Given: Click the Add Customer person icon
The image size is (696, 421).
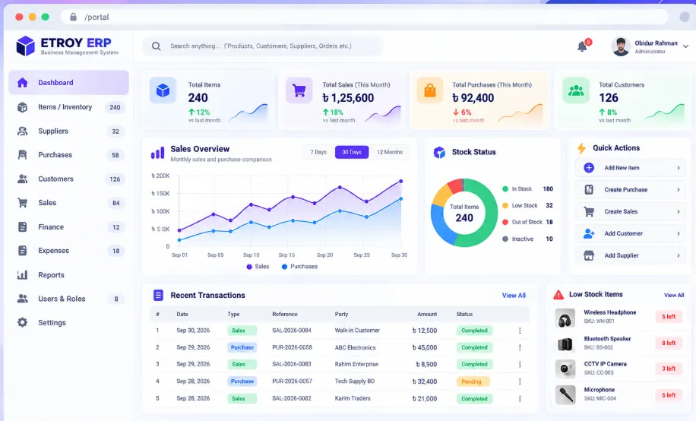Looking at the screenshot, I should coord(589,233).
